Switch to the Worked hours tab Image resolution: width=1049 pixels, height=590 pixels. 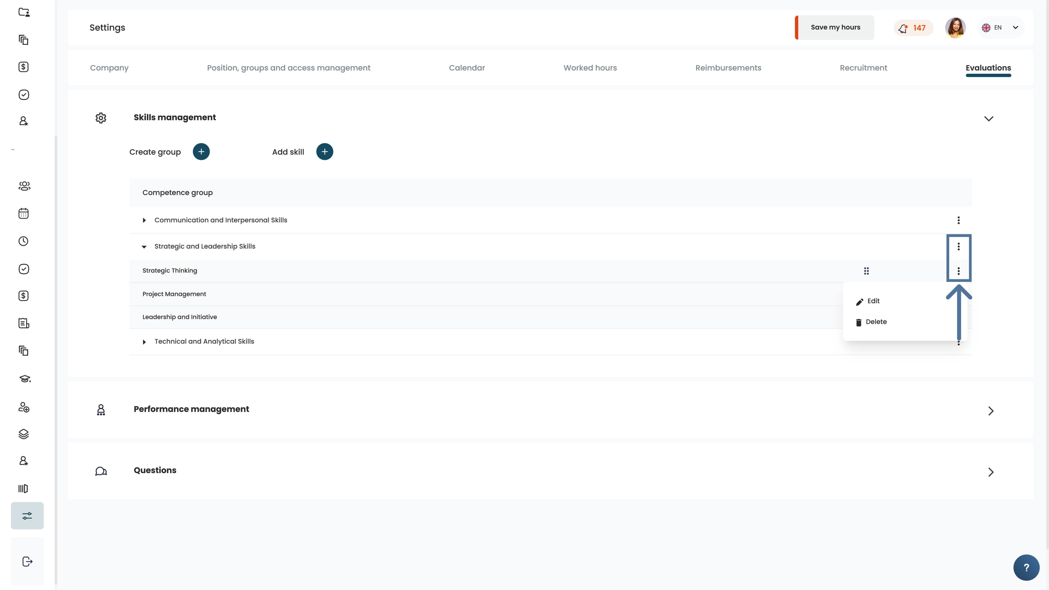[x=590, y=68]
